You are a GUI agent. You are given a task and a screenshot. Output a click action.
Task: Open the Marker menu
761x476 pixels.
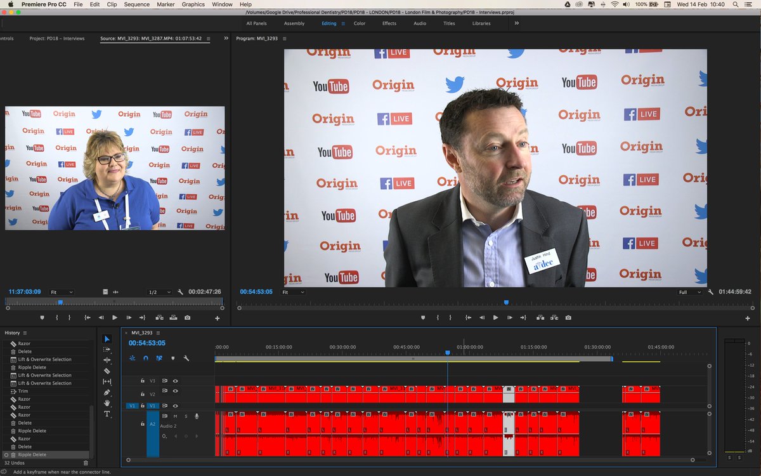click(x=166, y=4)
